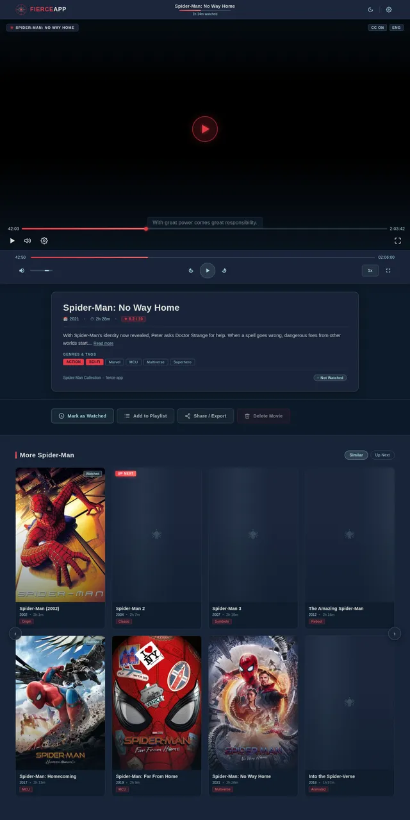
Task: Toggle the Not Watched status badge
Action: (330, 378)
